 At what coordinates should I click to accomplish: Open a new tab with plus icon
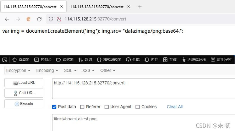click(140, 7)
